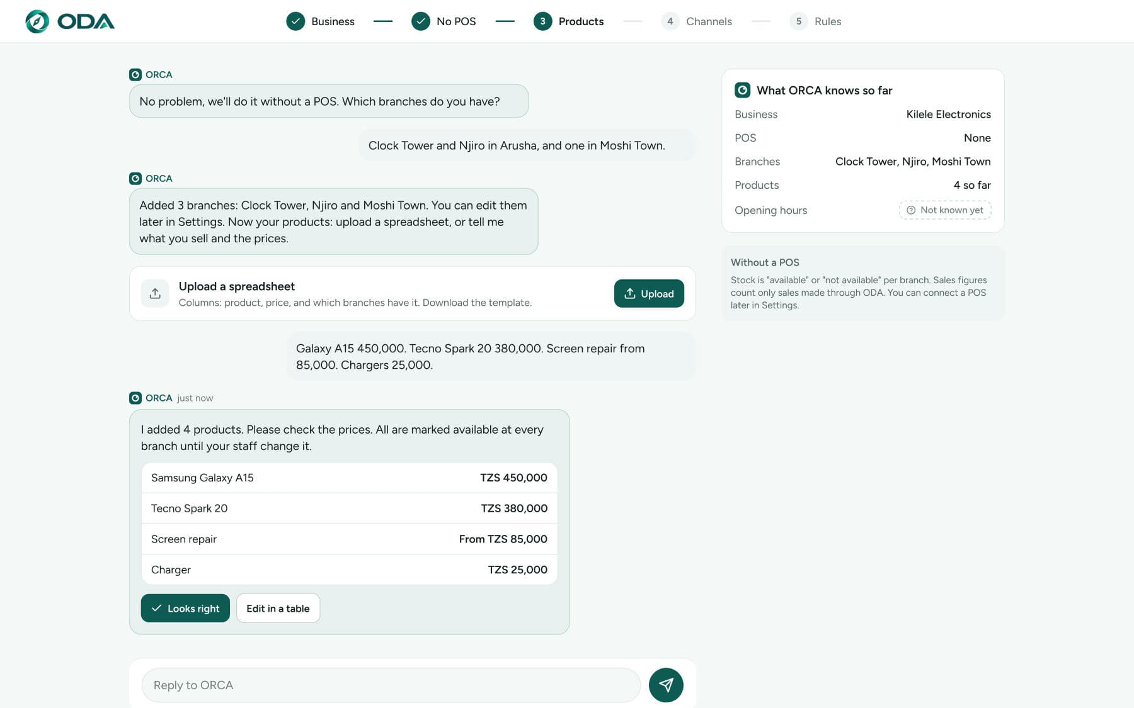The width and height of the screenshot is (1134, 708).
Task: Confirm with the Looks right button
Action: (x=185, y=608)
